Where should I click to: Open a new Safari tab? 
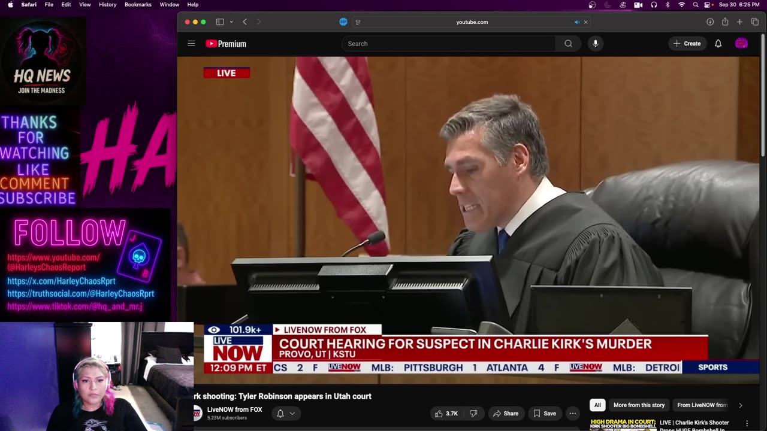tap(739, 22)
